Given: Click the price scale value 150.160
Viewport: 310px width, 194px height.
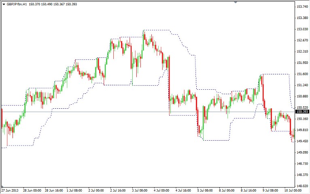Looking at the screenshot, I should (x=302, y=119).
